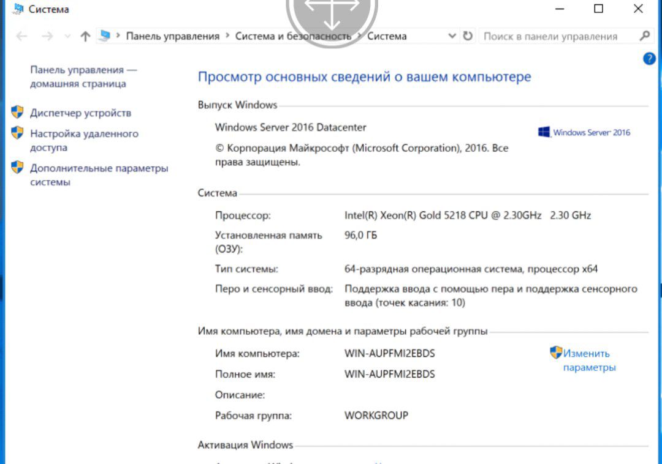Open 'Система и безопасность' breadcrumb
This screenshot has width=662, height=464.
(293, 36)
